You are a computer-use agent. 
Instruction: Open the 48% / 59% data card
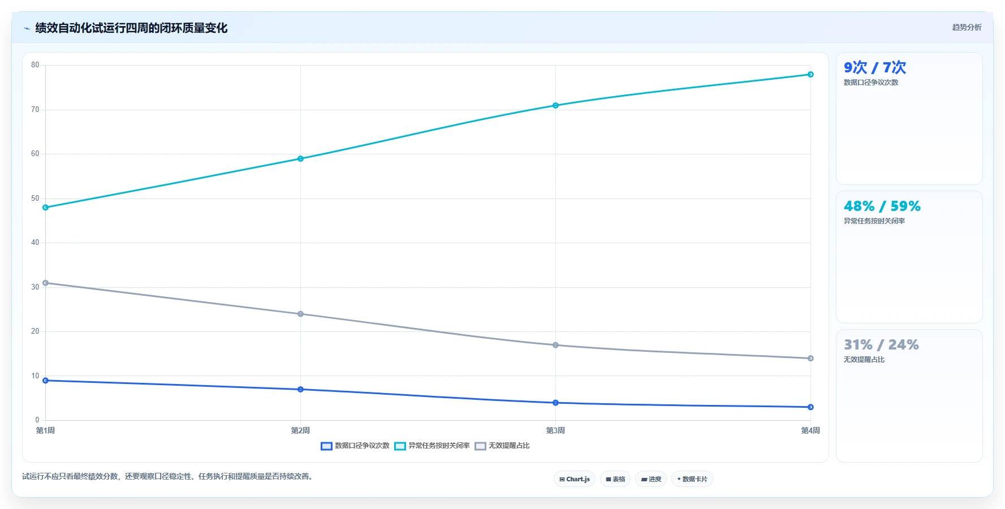click(x=909, y=257)
